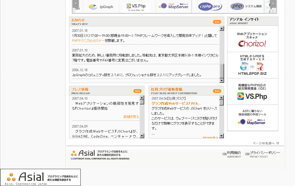Open the HTML2PDF.BIZ sidebar banner
The height and width of the screenshot is (186, 295).
[252, 66]
